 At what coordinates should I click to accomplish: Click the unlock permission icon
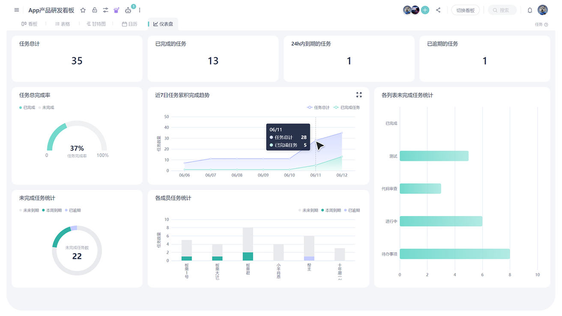pos(95,10)
